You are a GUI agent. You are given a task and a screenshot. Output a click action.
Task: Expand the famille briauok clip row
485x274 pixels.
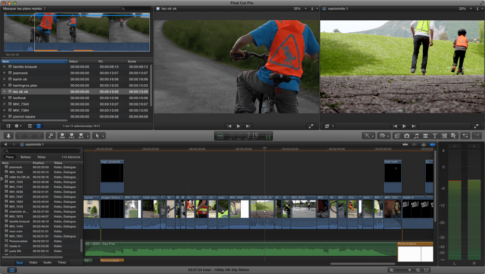(x=4, y=67)
